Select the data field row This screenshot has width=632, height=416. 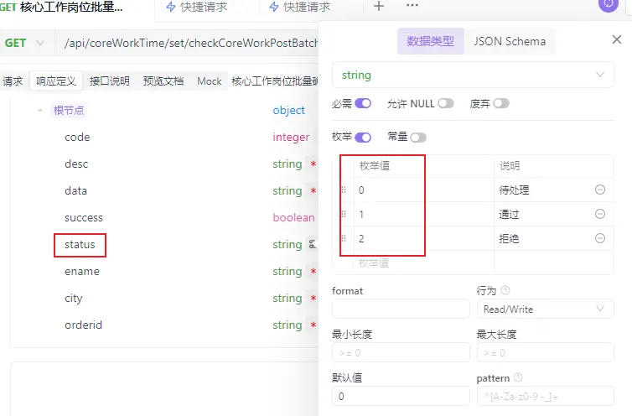click(75, 190)
